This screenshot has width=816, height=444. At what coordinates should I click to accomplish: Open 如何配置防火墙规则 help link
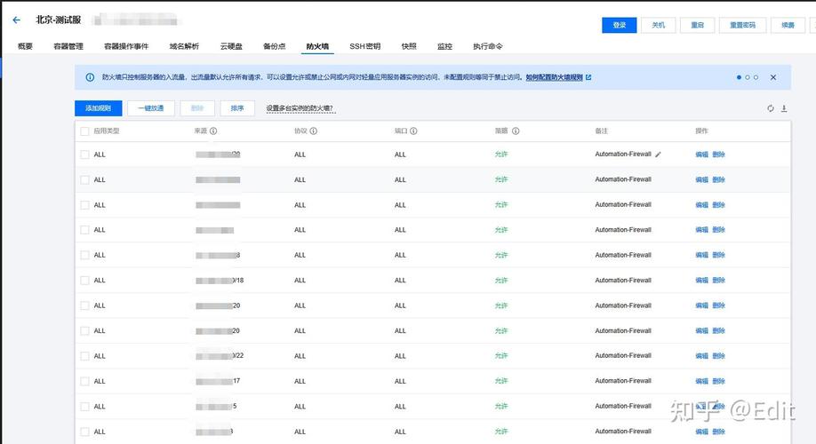pos(555,77)
